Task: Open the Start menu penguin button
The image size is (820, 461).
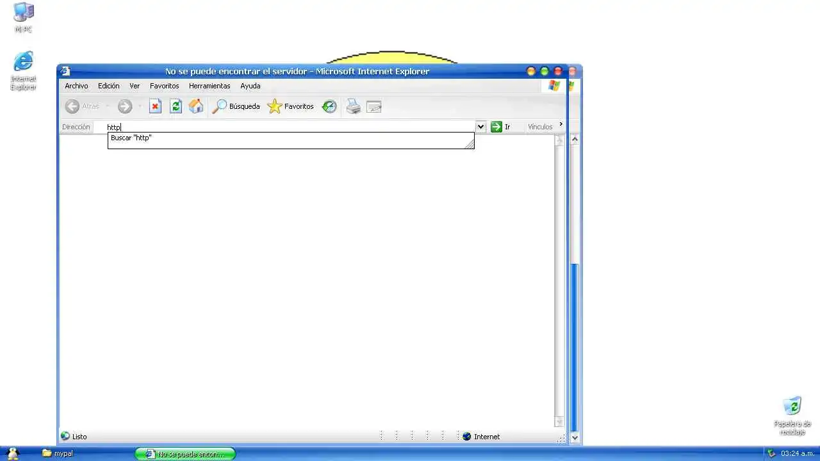Action: (x=13, y=453)
